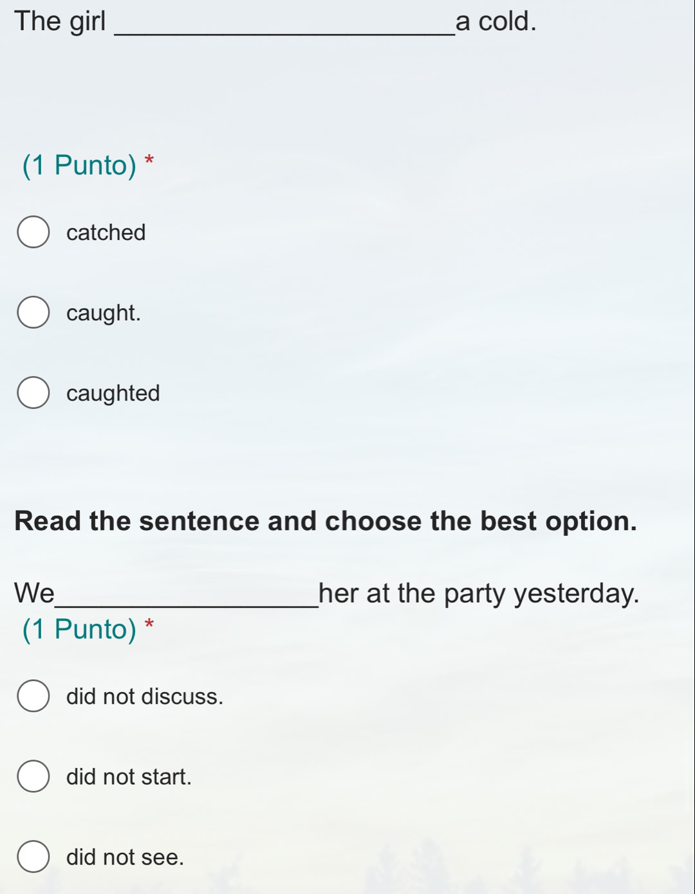Mark 'did not see.' radio button
The image size is (695, 894).
33,857
